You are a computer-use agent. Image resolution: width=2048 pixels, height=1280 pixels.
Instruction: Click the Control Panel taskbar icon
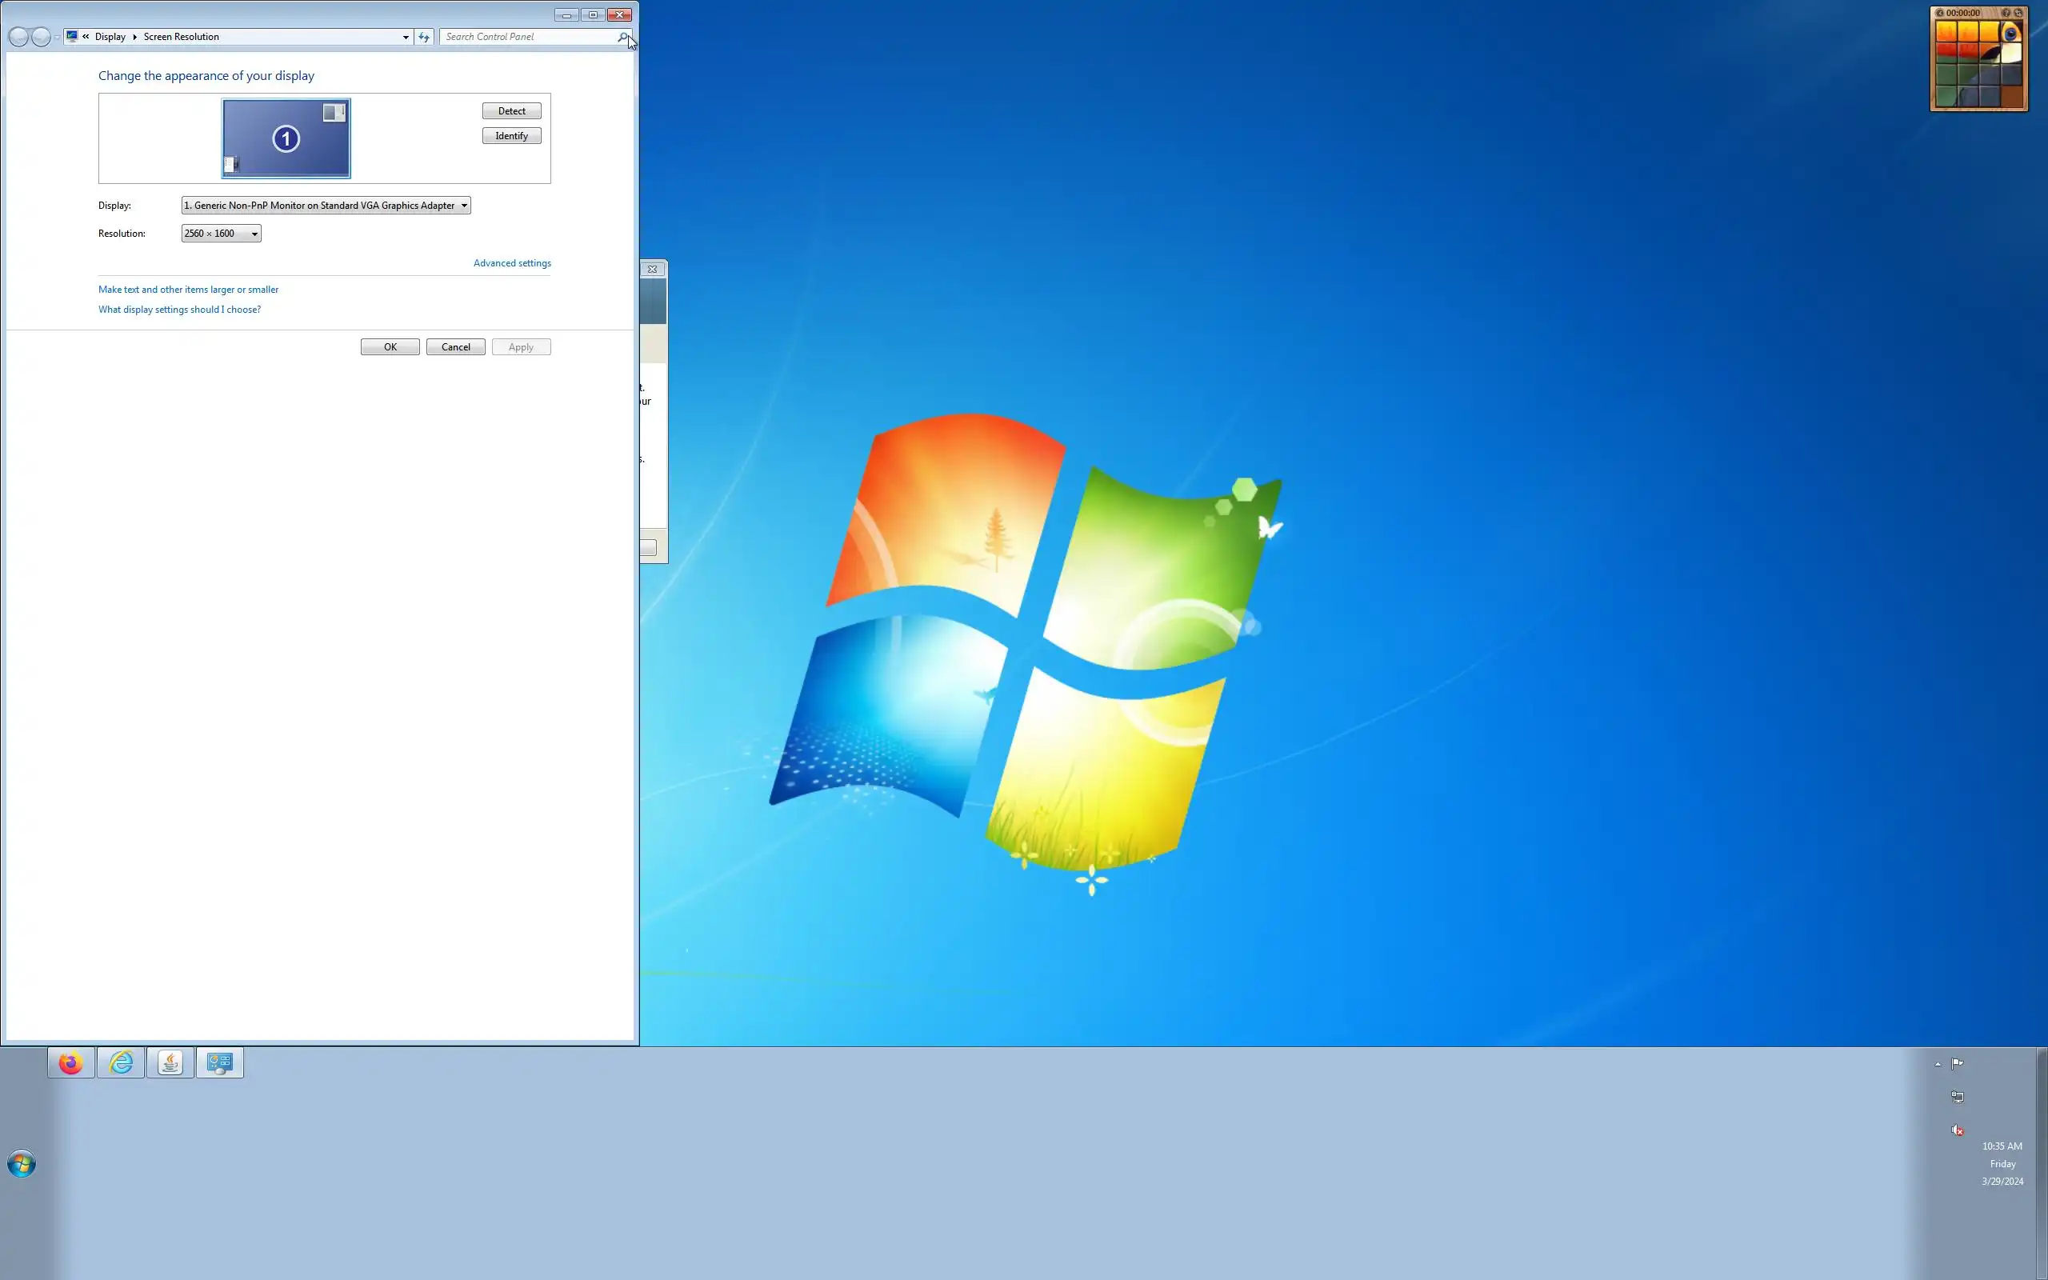tap(220, 1062)
